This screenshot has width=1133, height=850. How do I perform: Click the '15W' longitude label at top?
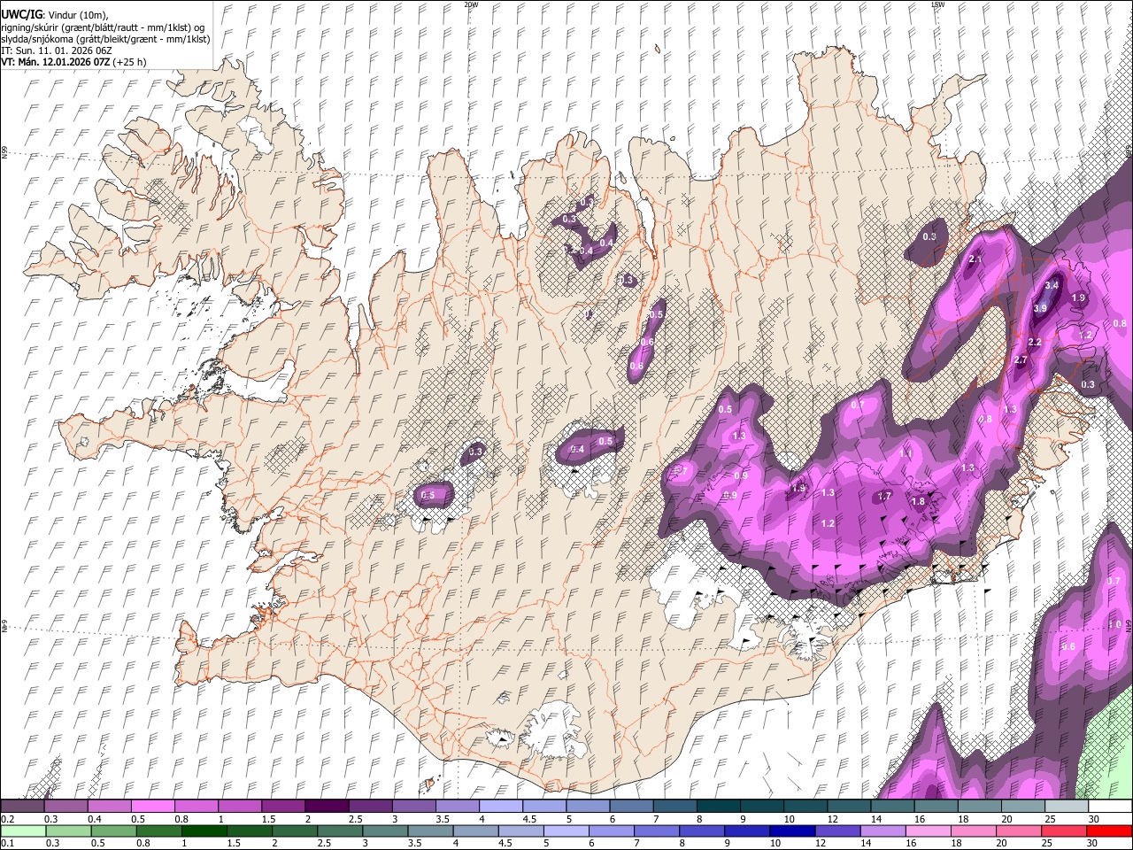coord(937,4)
